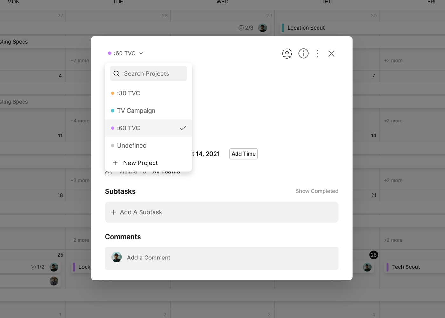Image resolution: width=445 pixels, height=318 pixels.
Task: Click the gray dot beside Undefined
Action: (113, 145)
